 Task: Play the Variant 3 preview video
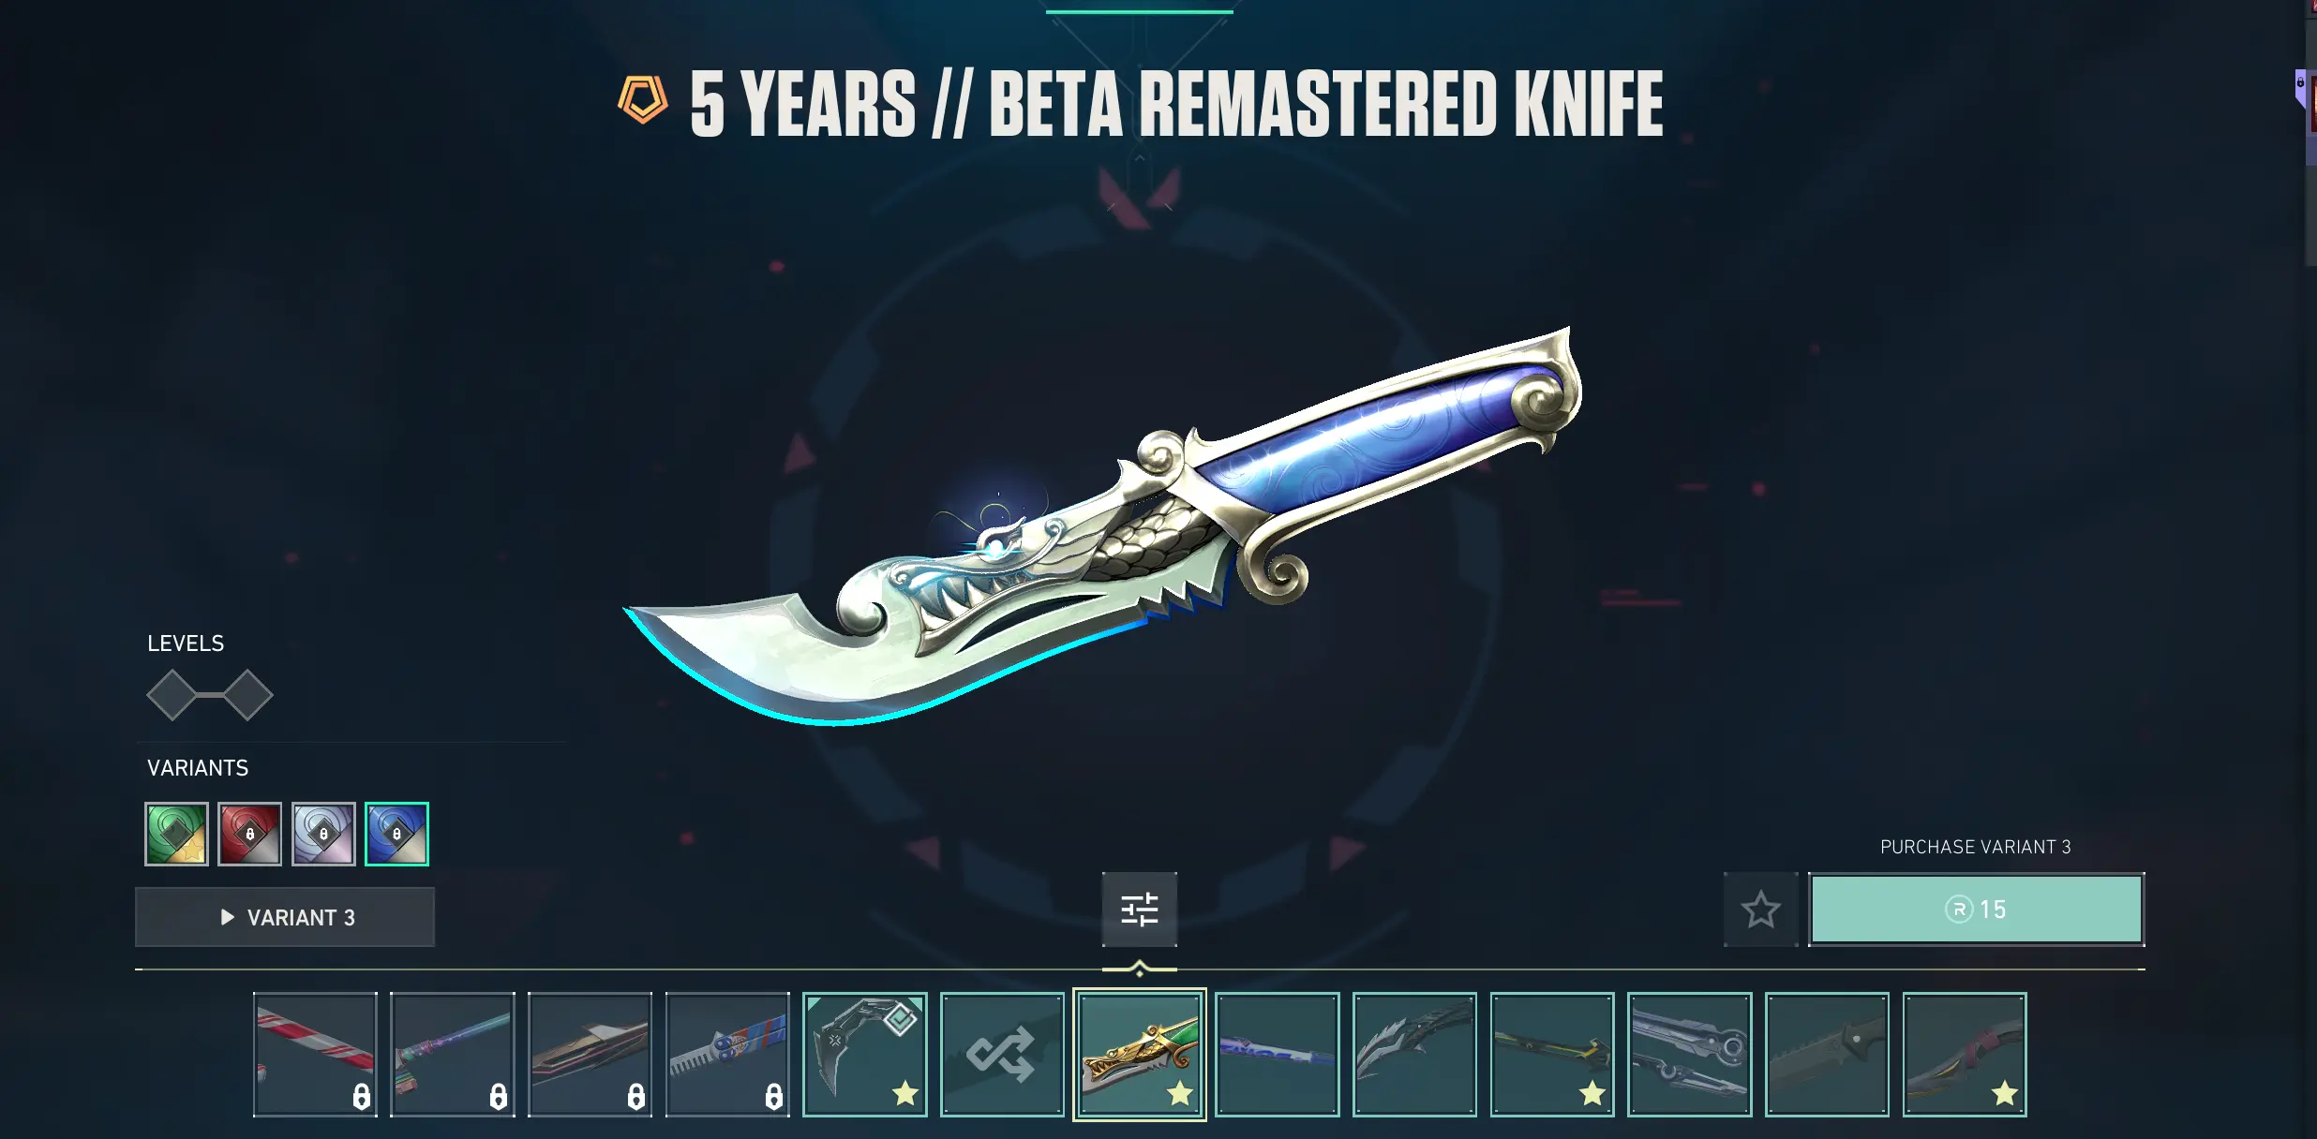click(x=285, y=917)
